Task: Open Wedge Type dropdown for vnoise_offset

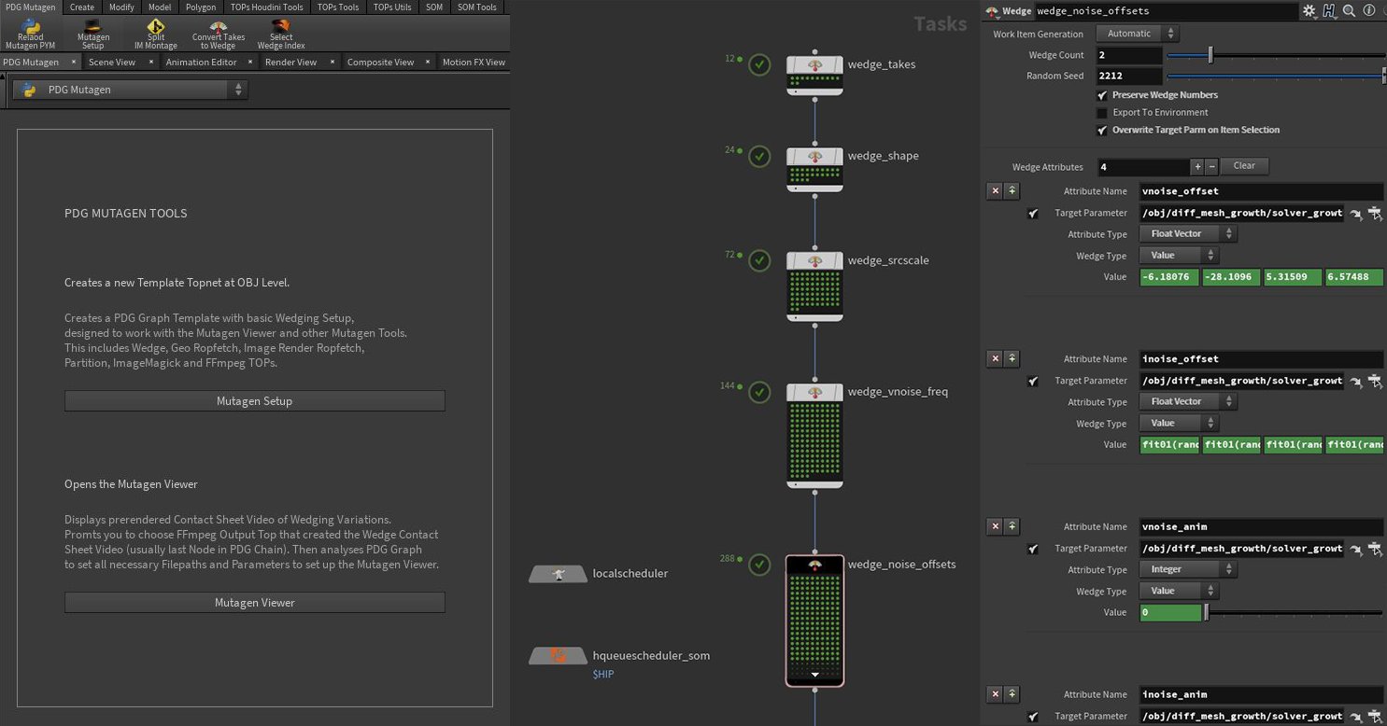Action: click(1178, 256)
